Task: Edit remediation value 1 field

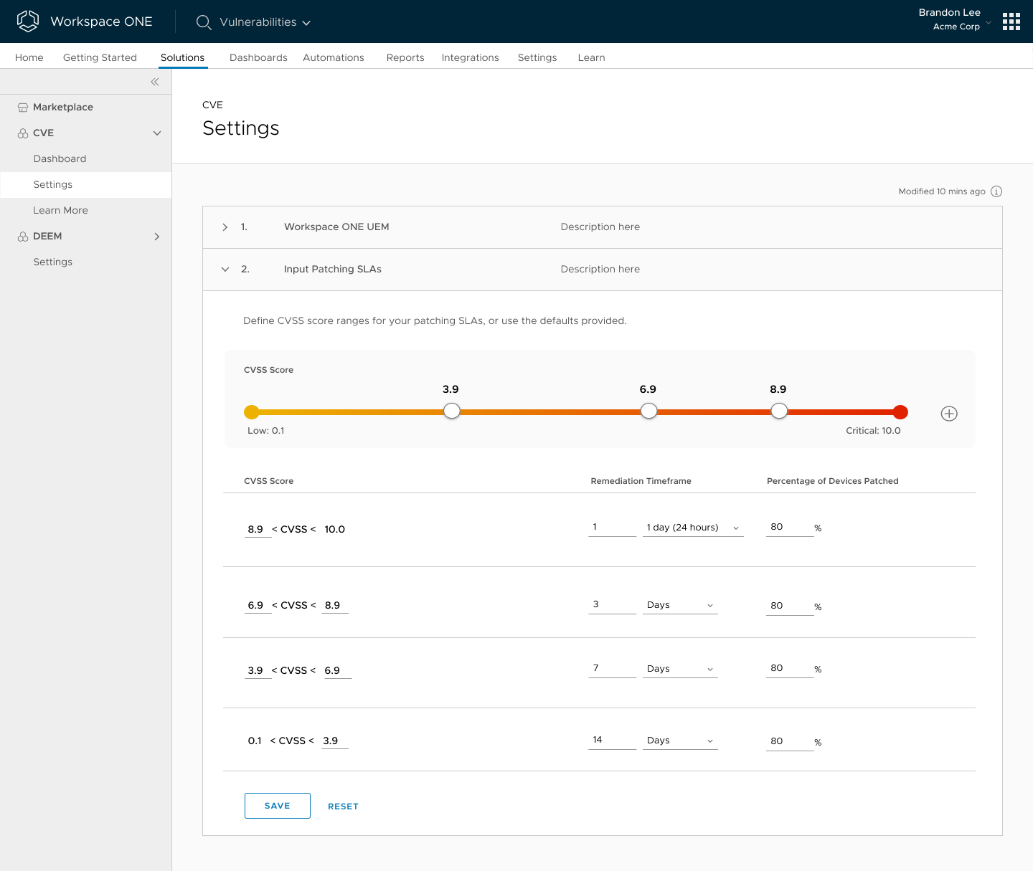Action: (613, 528)
